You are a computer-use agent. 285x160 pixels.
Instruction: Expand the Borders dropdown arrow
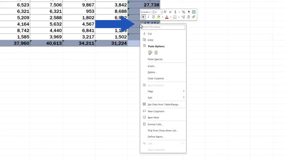tap(178, 17)
